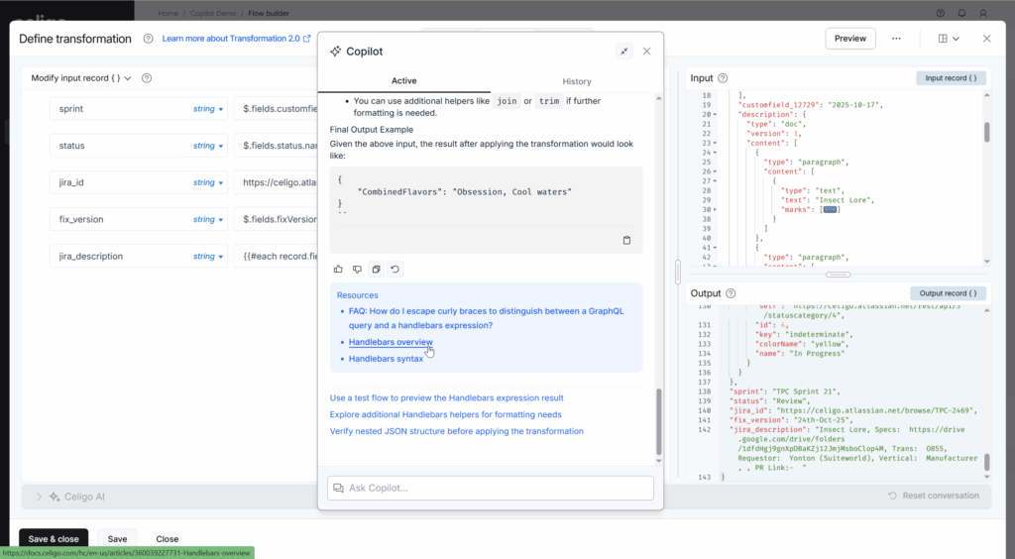Click help icon beside Define transformation title
The height and width of the screenshot is (559, 1015).
click(x=148, y=39)
